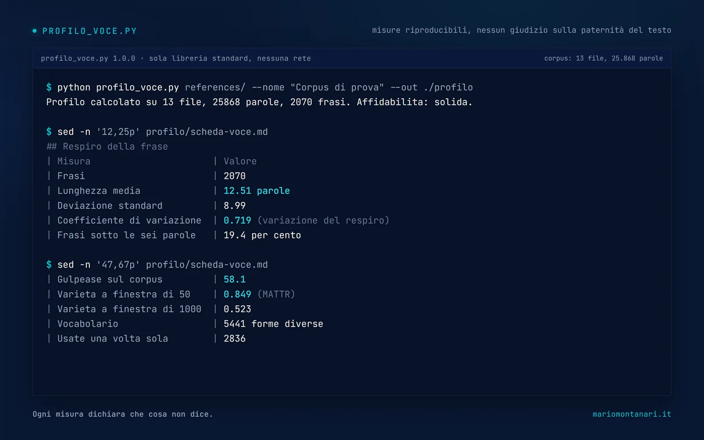Viewport: 704px width, 440px height.
Task: Click the Gulpease value 58.1
Action: click(235, 279)
